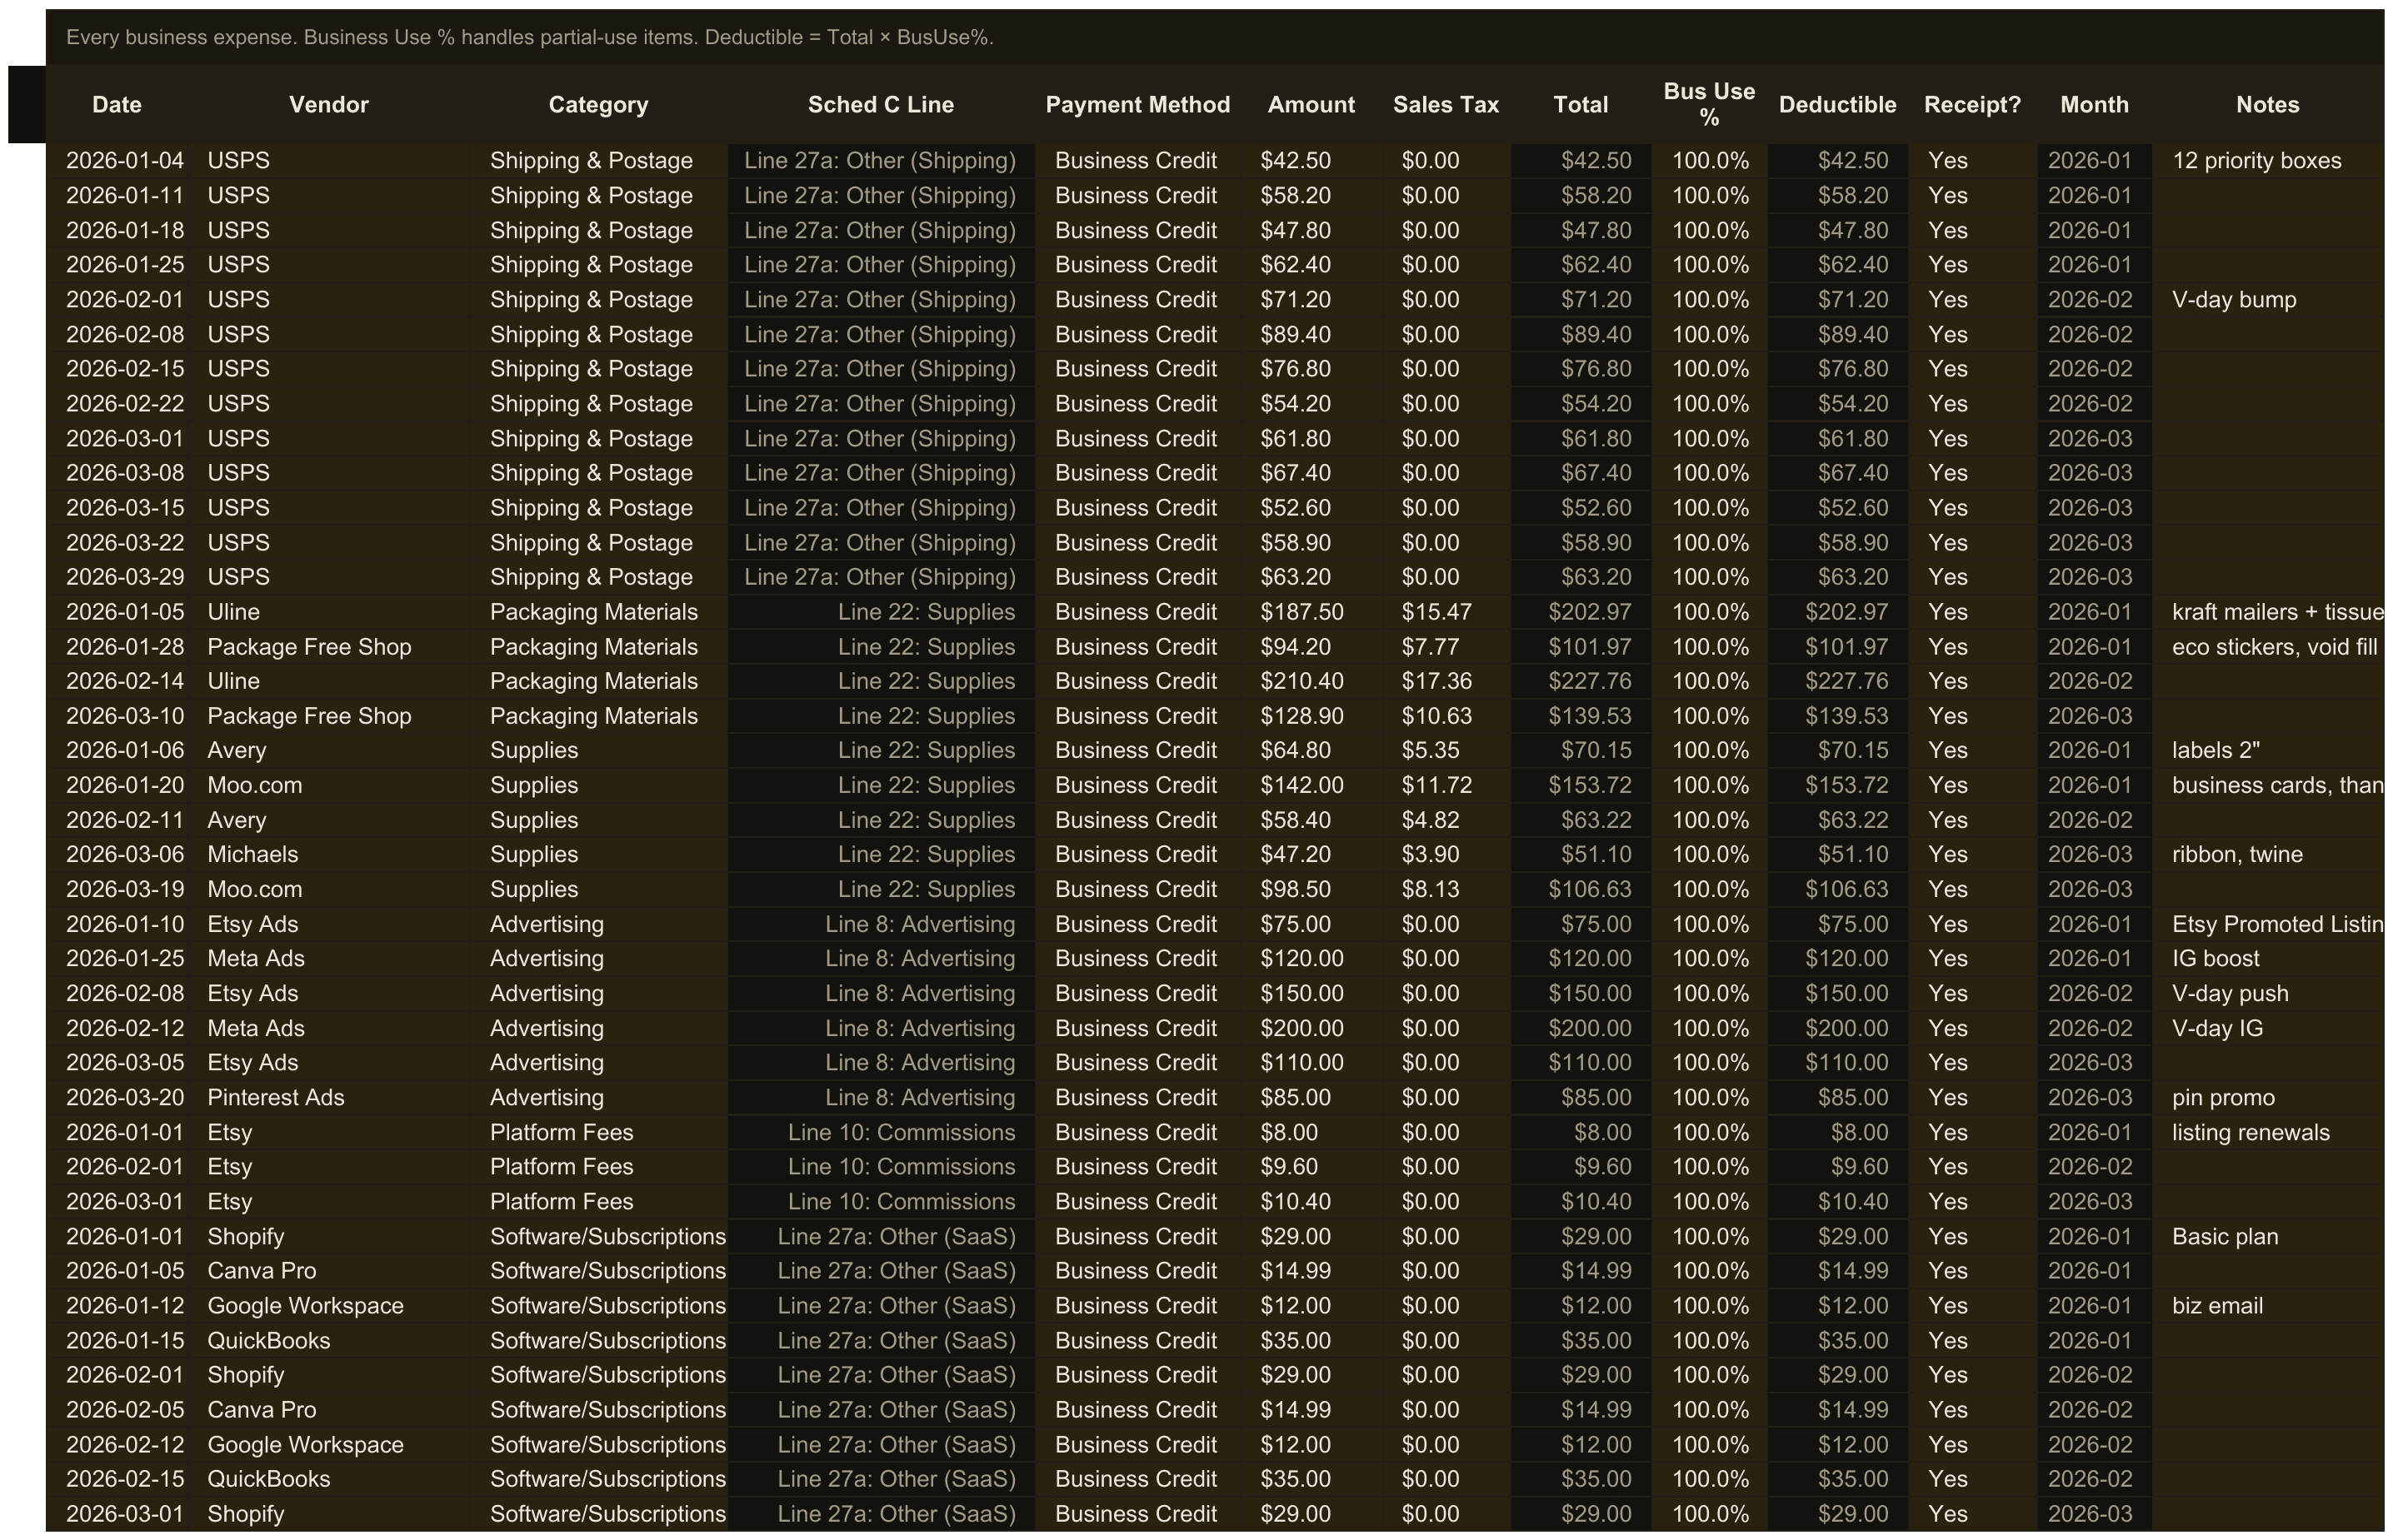Select the Michaels vendor cell
Image resolution: width=2393 pixels, height=1540 pixels.
point(329,854)
